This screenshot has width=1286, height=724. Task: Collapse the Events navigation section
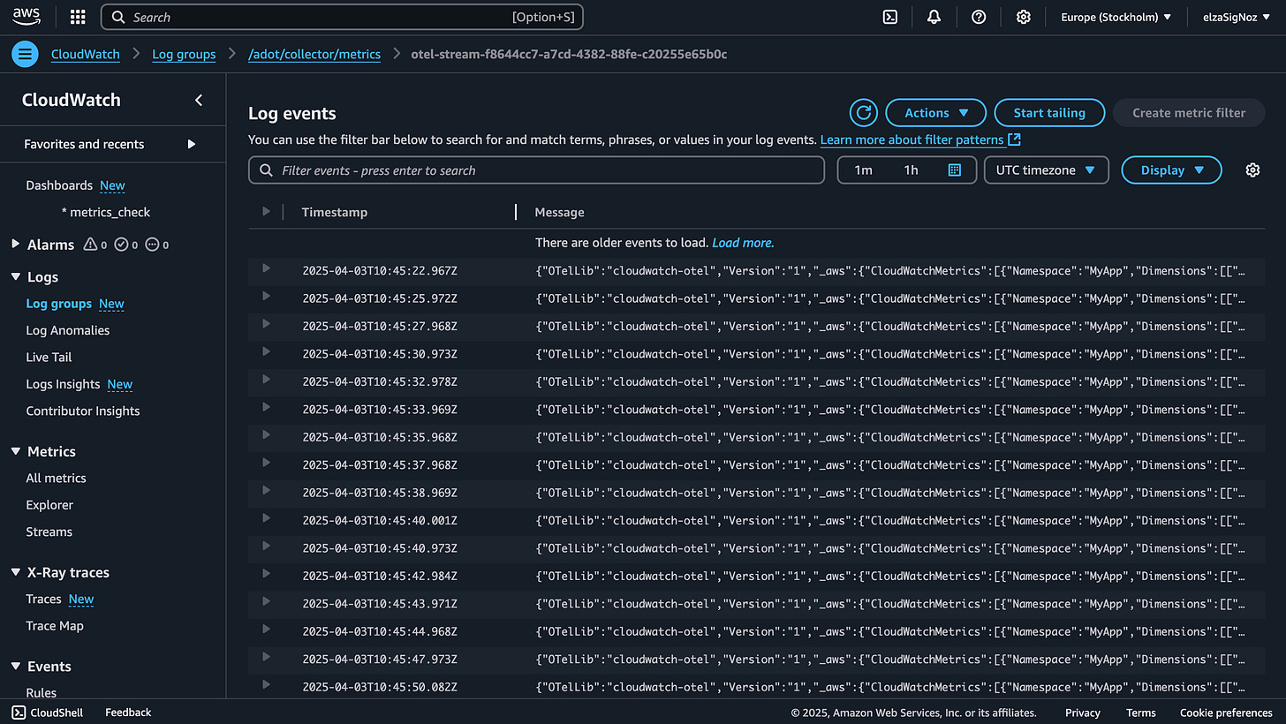pos(15,666)
